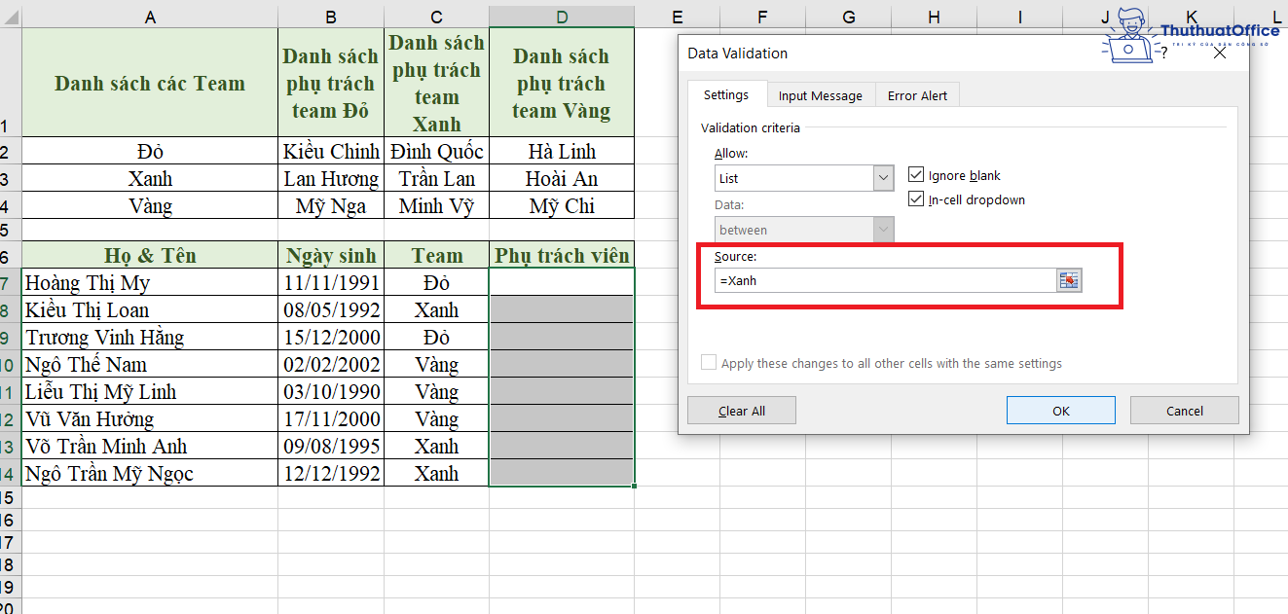Select the cell containing Hoàng Thị My
Viewport: 1288px width, 614px height.
149,282
